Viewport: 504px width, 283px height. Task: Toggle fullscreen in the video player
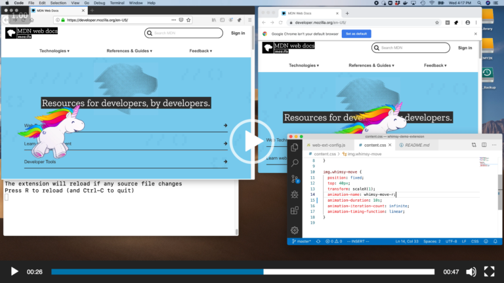coord(489,271)
